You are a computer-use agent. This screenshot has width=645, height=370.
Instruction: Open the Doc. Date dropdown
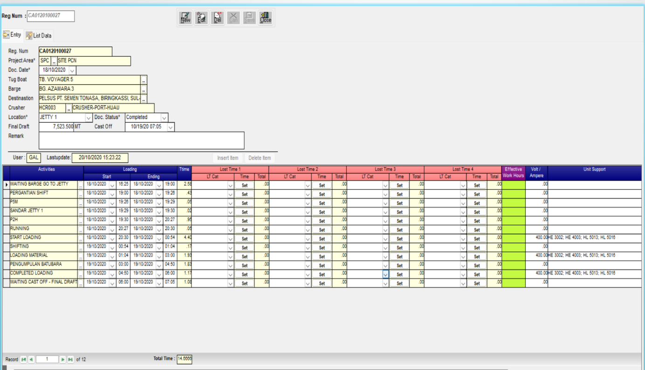pos(72,70)
